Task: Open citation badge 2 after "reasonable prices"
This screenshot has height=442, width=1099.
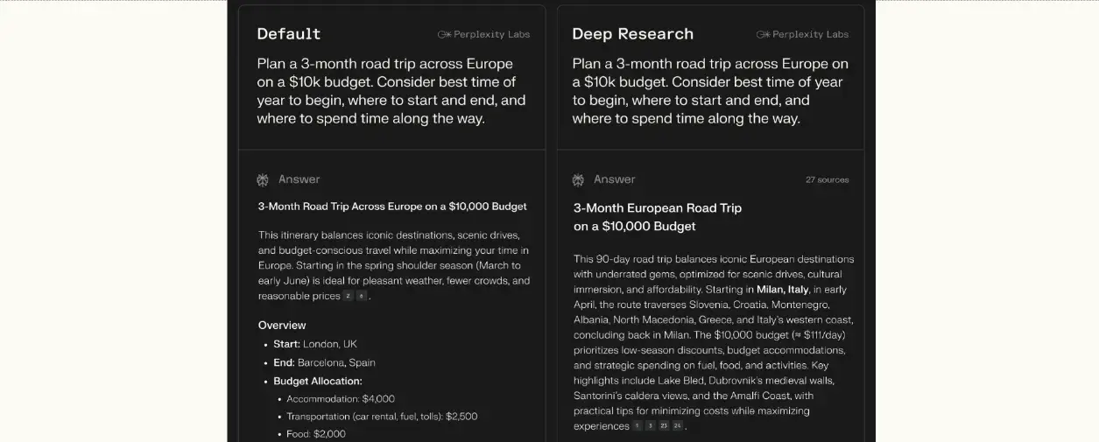Action: [x=348, y=296]
